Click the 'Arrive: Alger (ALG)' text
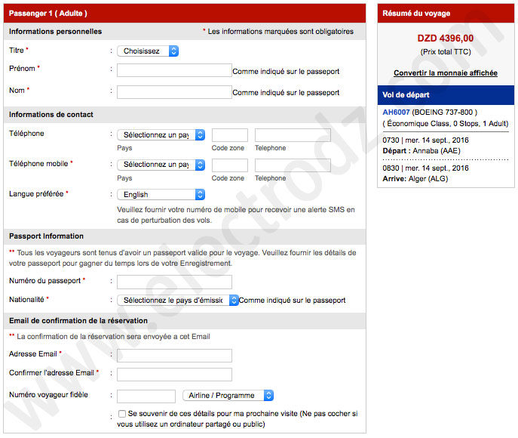This screenshot has width=518, height=438. [415, 179]
